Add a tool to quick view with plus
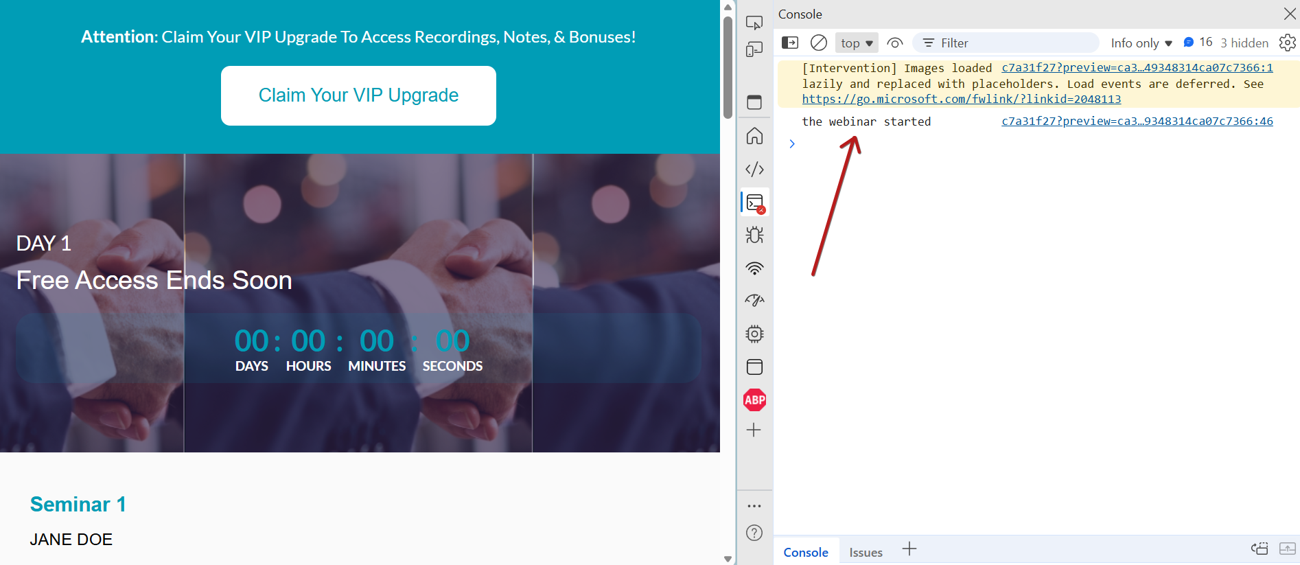This screenshot has height=565, width=1300. pos(909,549)
